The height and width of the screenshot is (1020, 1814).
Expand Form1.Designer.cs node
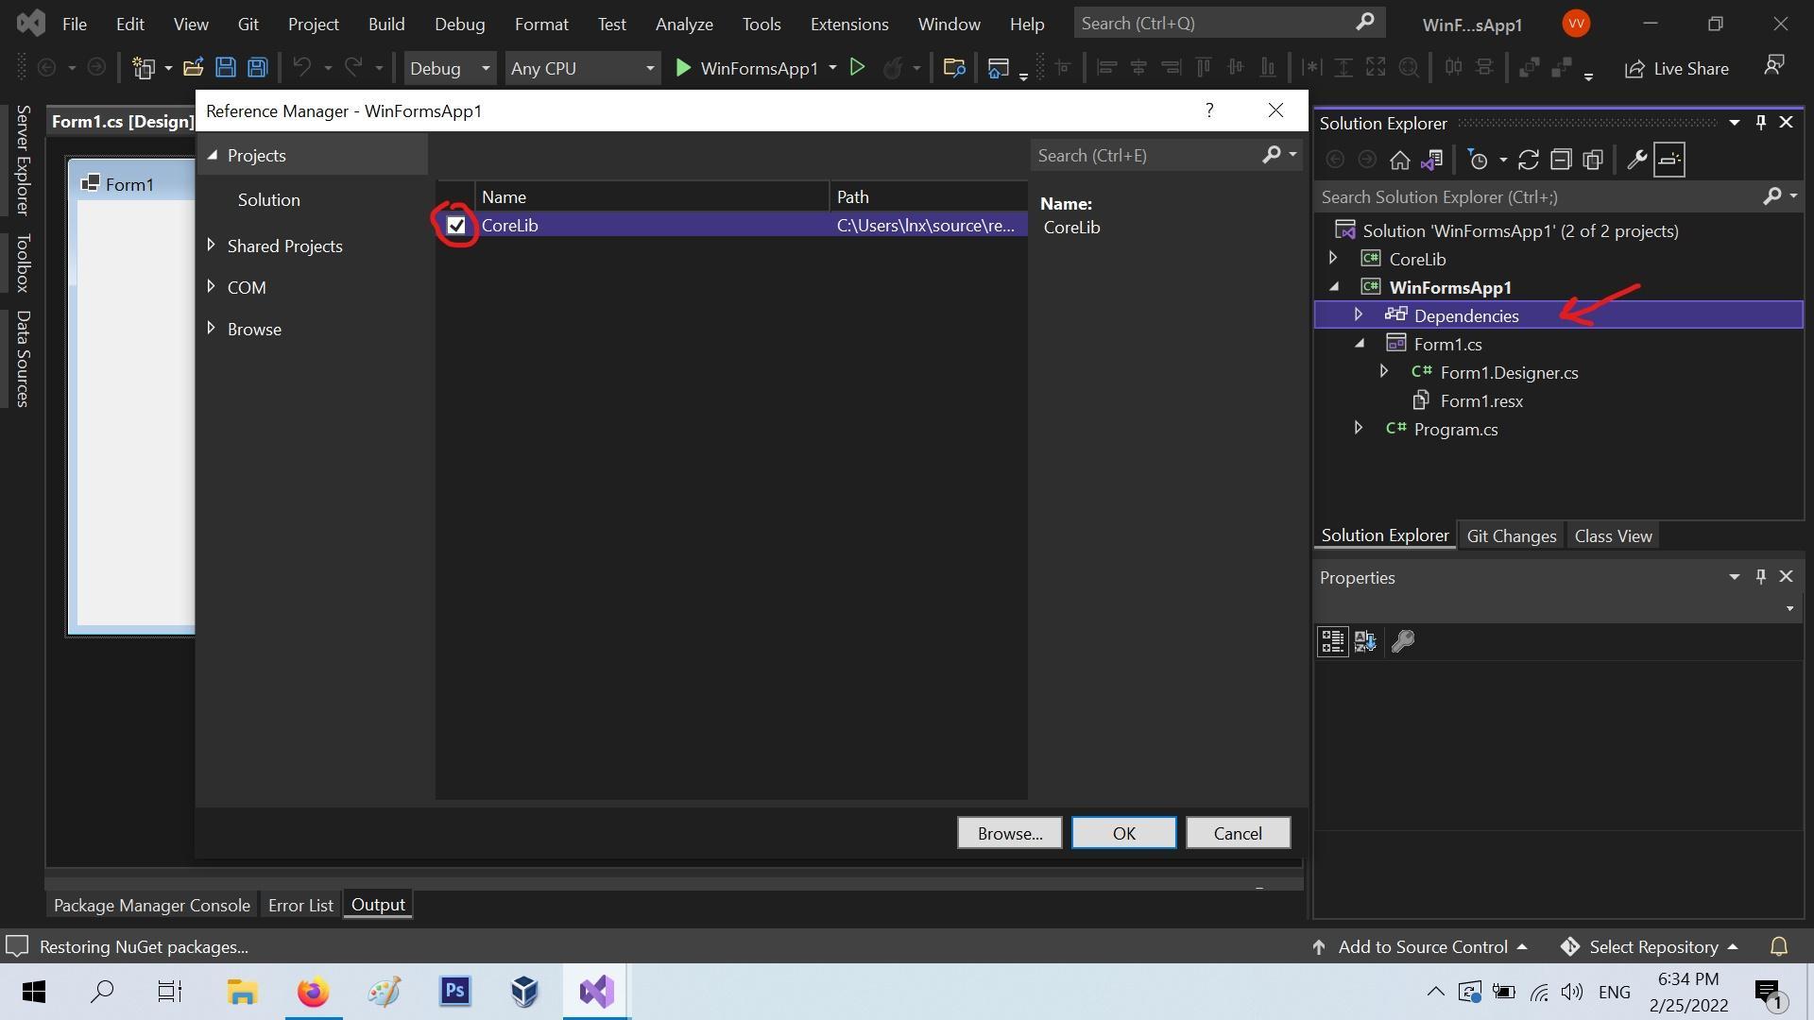tap(1384, 371)
